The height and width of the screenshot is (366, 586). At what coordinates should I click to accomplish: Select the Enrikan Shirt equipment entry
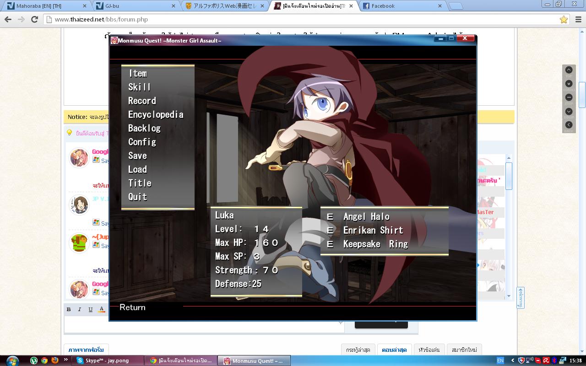click(373, 230)
